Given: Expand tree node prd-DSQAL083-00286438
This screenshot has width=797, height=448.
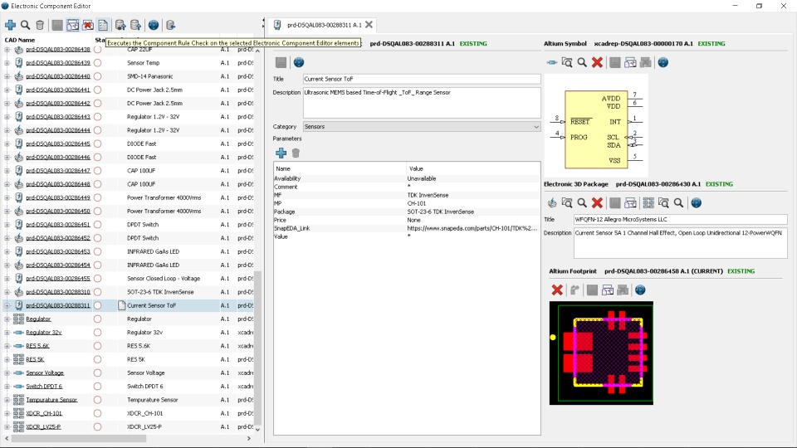Looking at the screenshot, I should (x=7, y=49).
